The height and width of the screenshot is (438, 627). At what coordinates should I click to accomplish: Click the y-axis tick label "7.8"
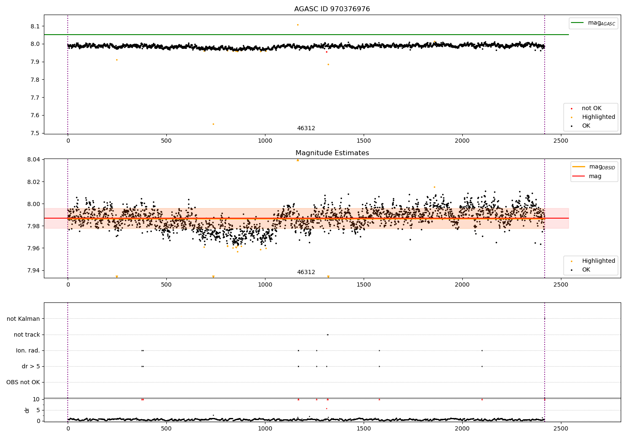tap(35, 80)
